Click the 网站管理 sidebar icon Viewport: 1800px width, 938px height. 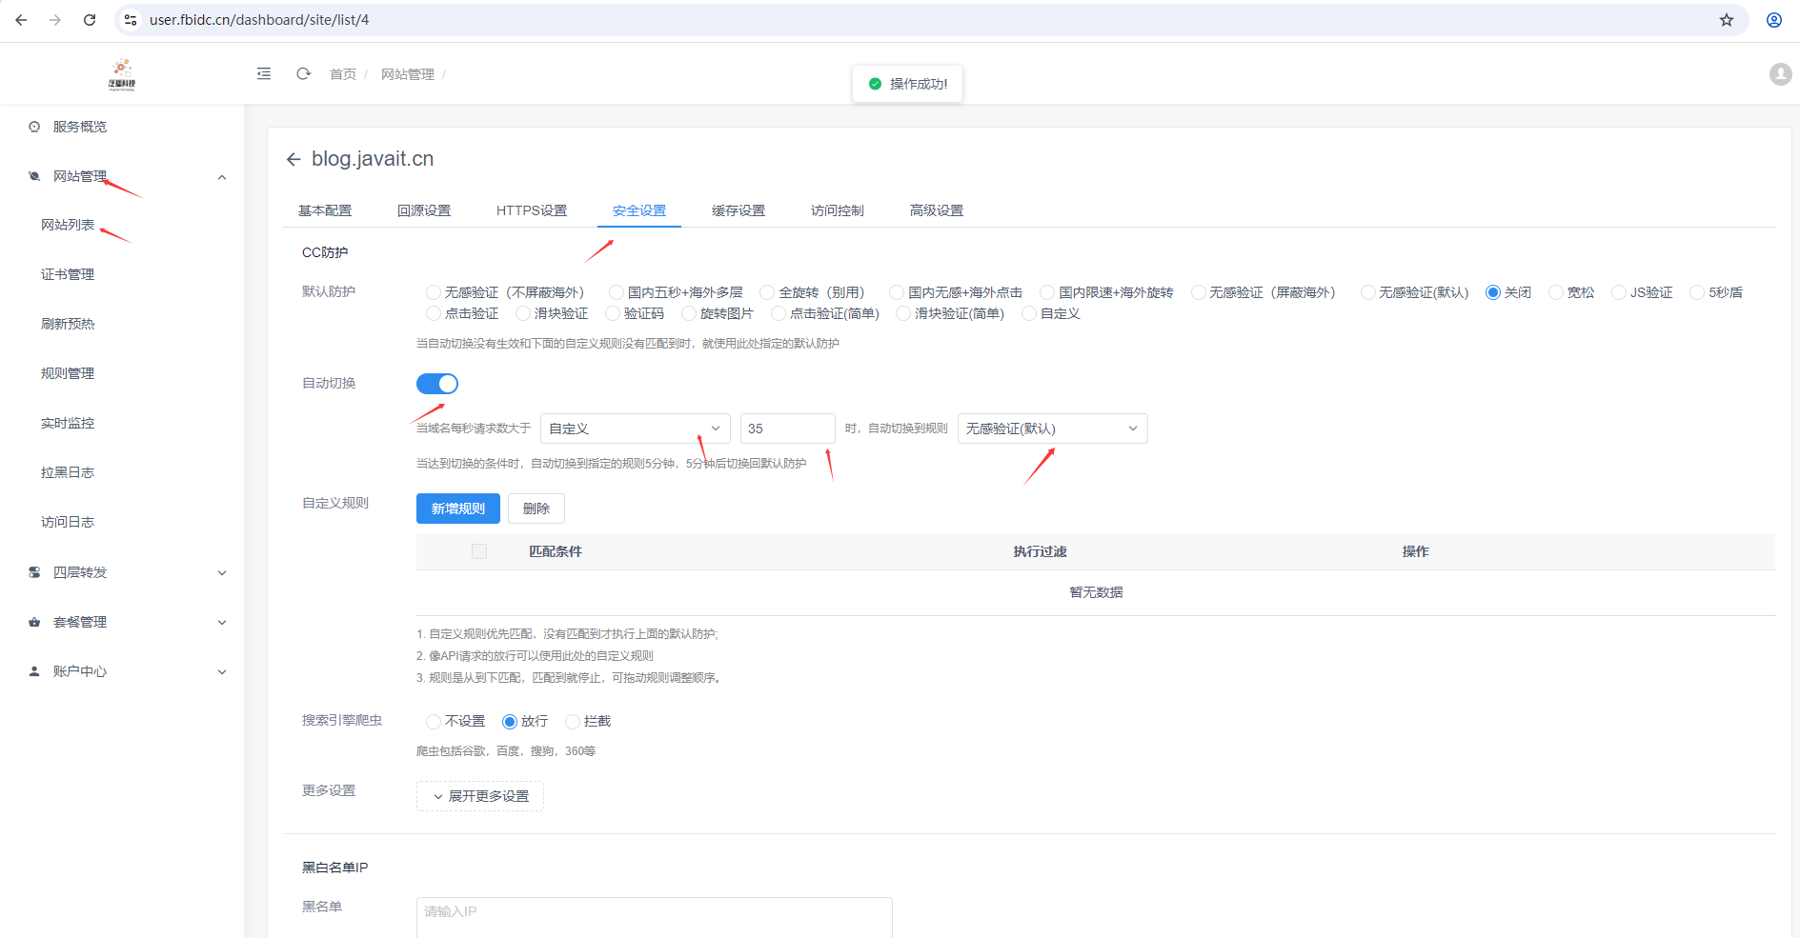pos(34,176)
